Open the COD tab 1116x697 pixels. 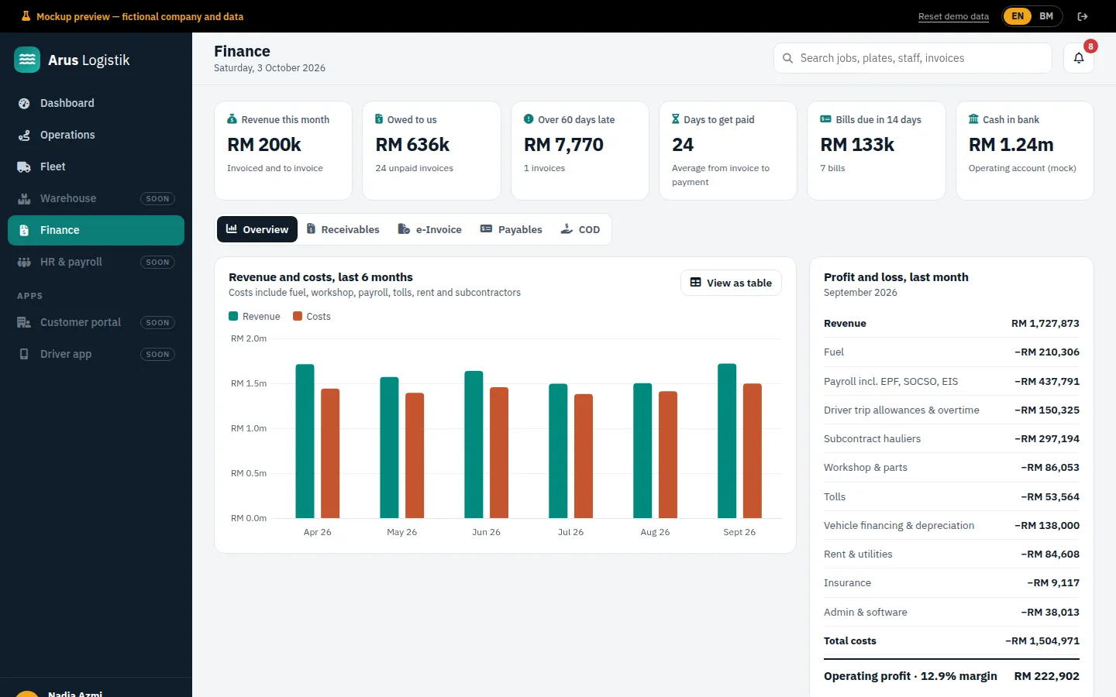click(x=580, y=229)
